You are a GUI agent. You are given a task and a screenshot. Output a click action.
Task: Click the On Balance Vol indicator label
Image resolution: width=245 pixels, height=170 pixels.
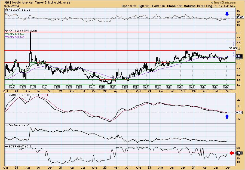(20, 125)
